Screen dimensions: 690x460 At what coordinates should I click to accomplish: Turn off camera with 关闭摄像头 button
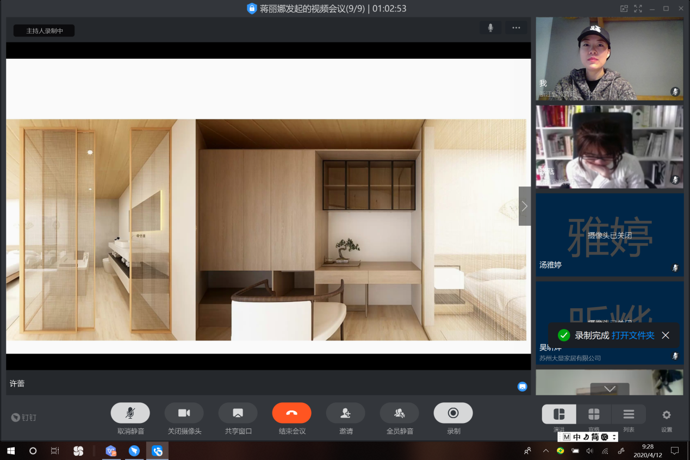tap(184, 413)
